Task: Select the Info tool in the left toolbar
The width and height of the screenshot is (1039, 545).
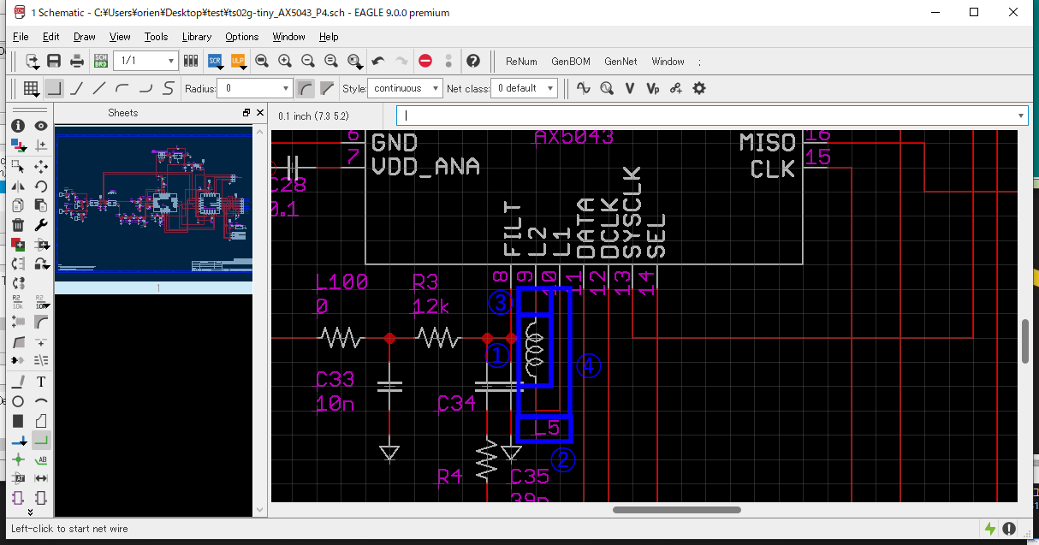Action: [18, 126]
